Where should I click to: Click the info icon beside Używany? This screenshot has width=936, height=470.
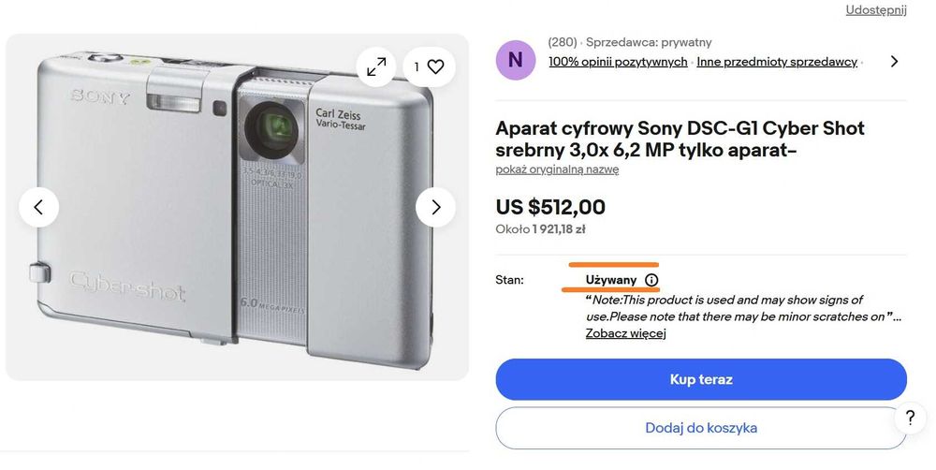(x=651, y=280)
